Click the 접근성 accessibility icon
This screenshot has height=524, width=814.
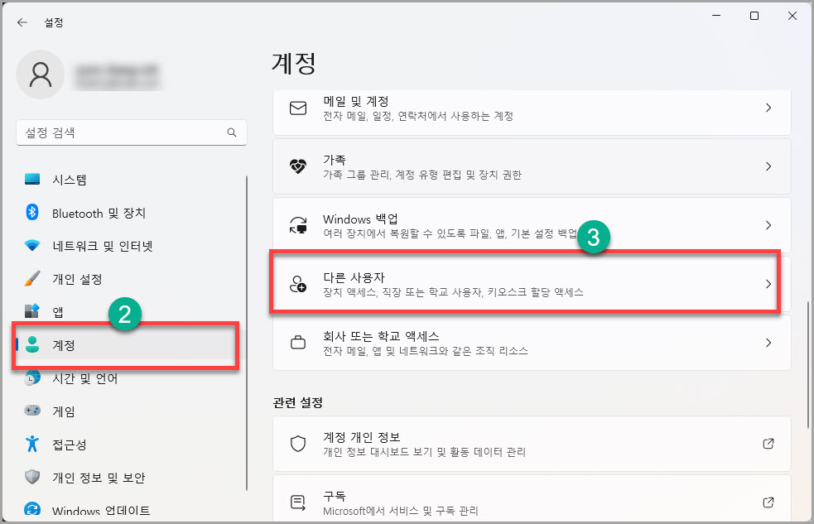coord(31,445)
